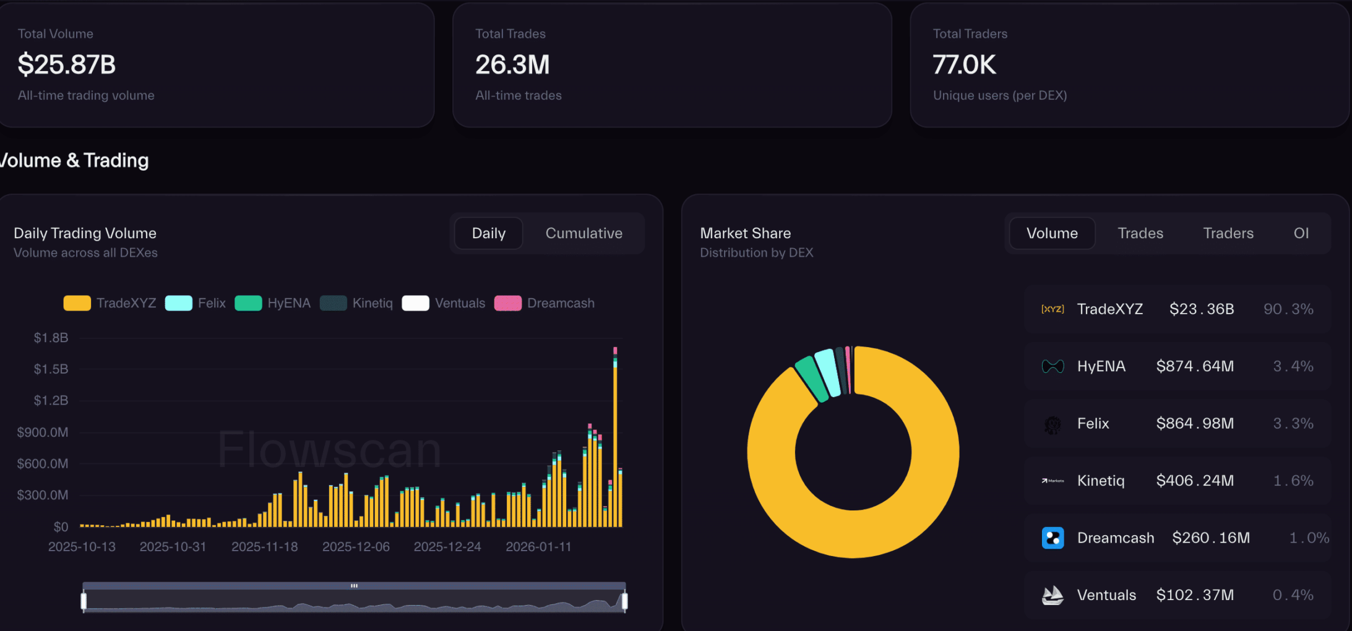
Task: Click left handle of date range slider
Action: (x=84, y=601)
